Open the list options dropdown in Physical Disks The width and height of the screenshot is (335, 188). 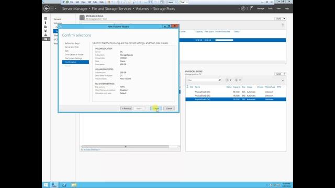click(x=228, y=80)
